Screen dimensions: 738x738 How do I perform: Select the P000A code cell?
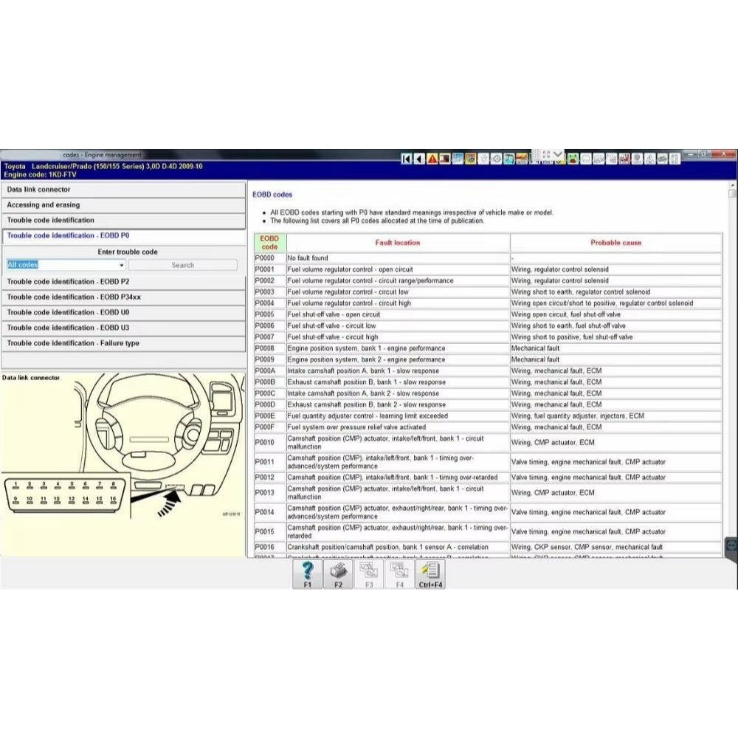[269, 371]
